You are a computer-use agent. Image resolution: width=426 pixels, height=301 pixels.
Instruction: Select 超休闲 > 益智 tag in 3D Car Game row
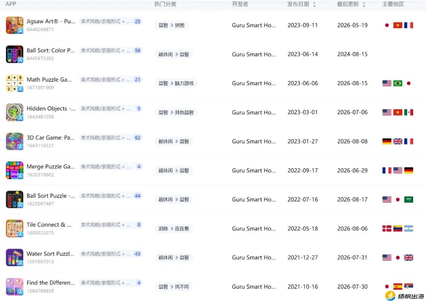(174, 142)
